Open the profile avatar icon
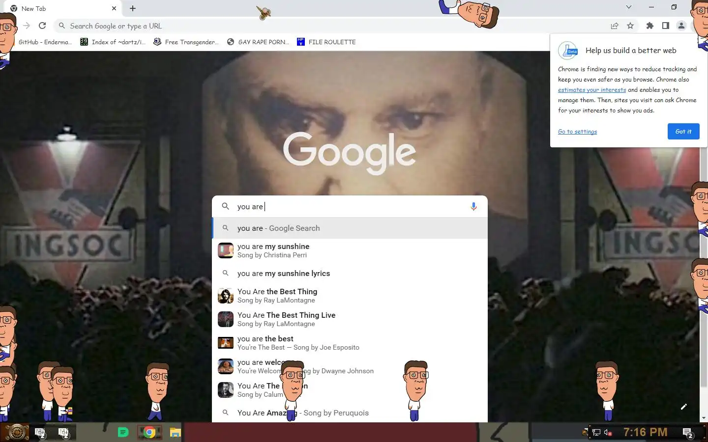The height and width of the screenshot is (442, 708). point(681,26)
